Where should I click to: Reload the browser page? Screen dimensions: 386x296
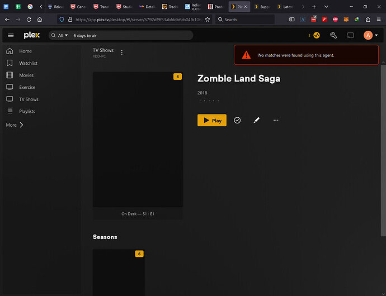tap(29, 20)
